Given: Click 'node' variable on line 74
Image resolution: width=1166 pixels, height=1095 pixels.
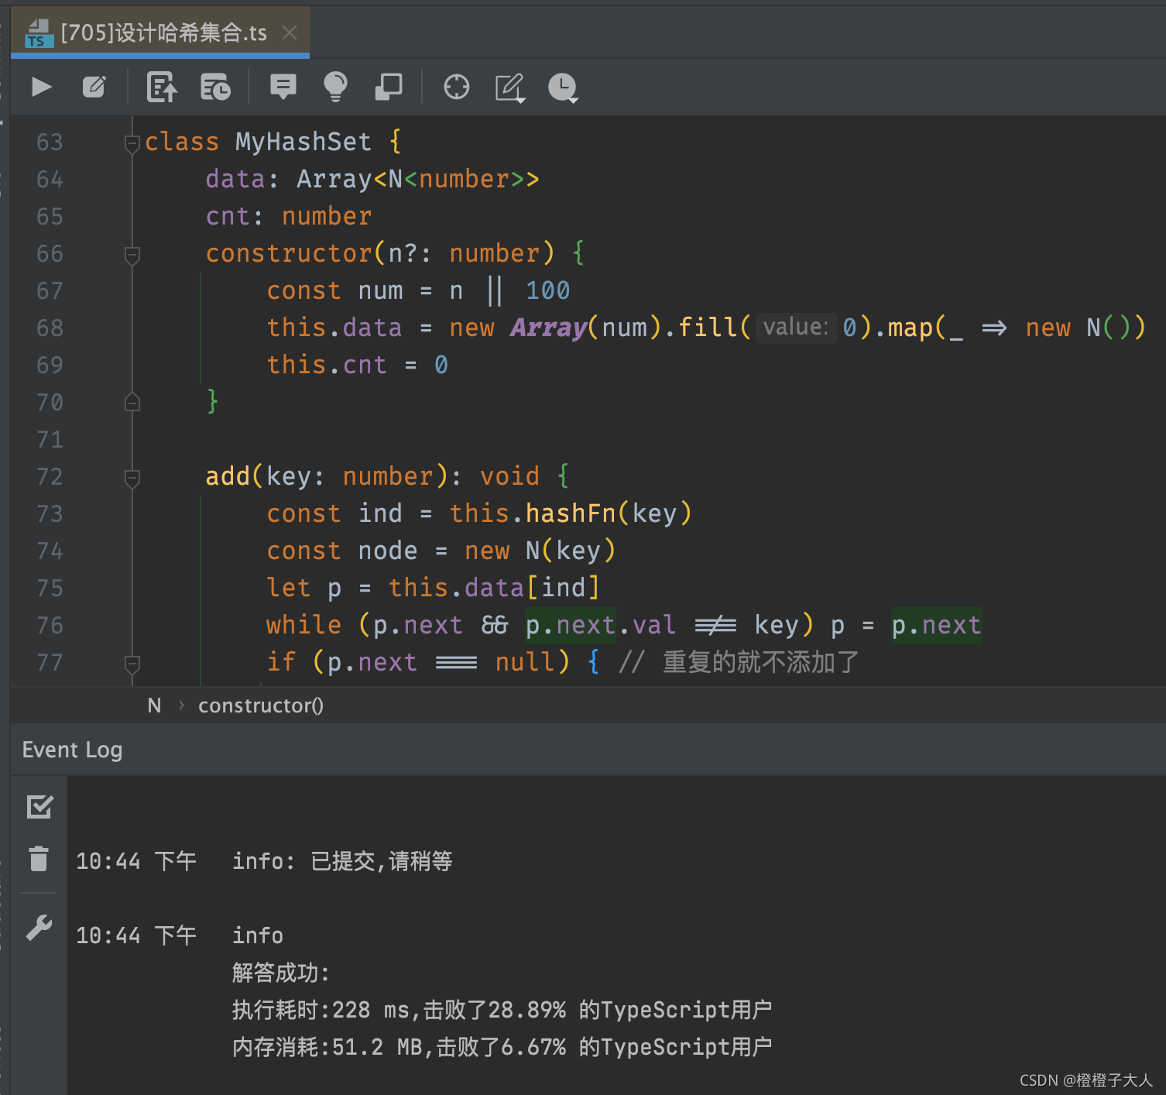Looking at the screenshot, I should click(388, 551).
